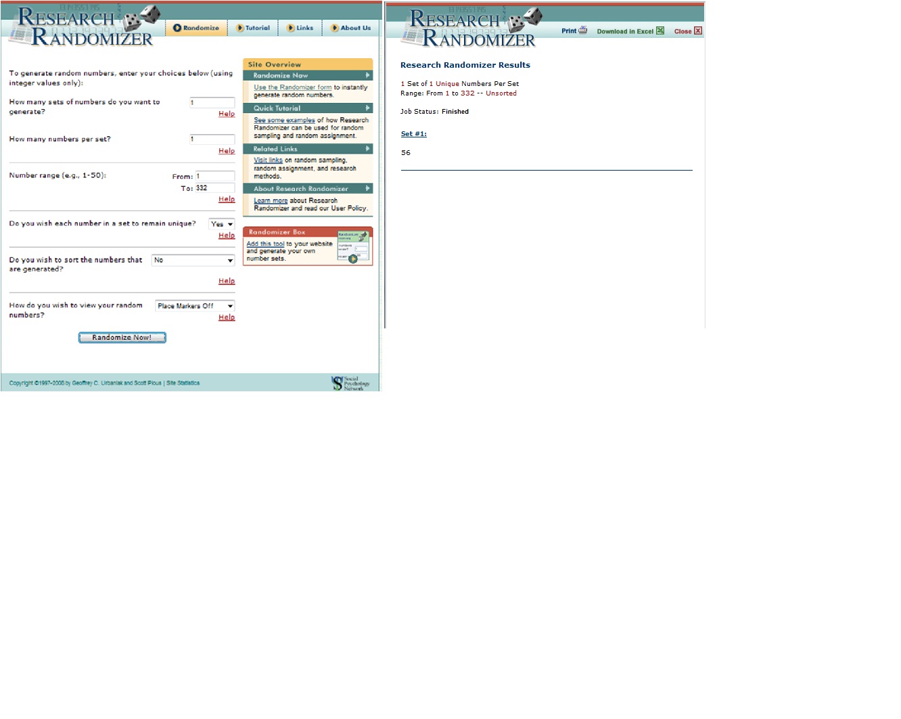Click the range To input field

tap(215, 188)
